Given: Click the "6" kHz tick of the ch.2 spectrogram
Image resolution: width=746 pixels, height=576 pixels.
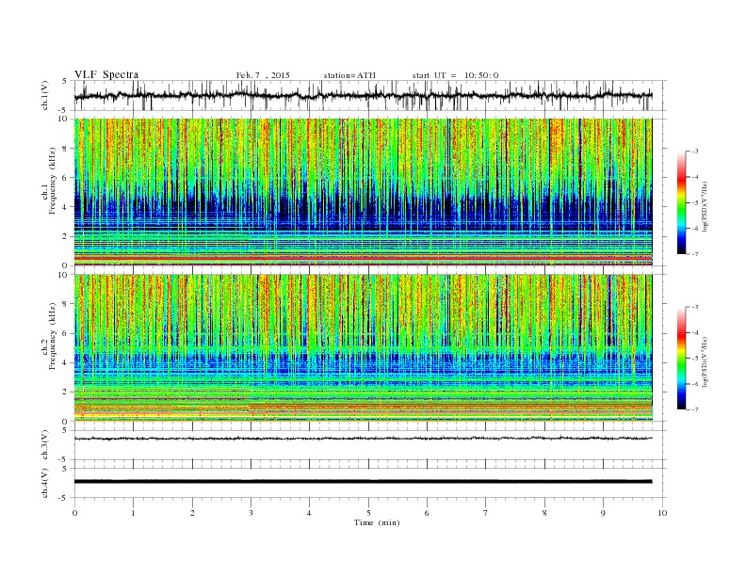Looking at the screenshot, I should point(66,333).
